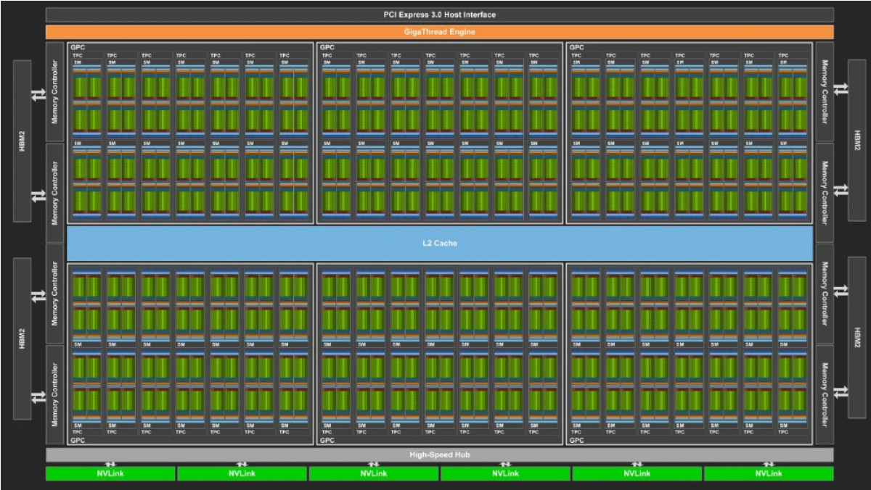
Task: Click the blue L2 Cache block
Action: pyautogui.click(x=439, y=244)
